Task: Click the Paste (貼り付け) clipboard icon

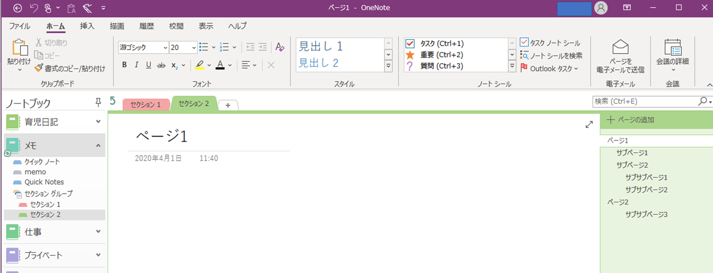Action: point(20,48)
